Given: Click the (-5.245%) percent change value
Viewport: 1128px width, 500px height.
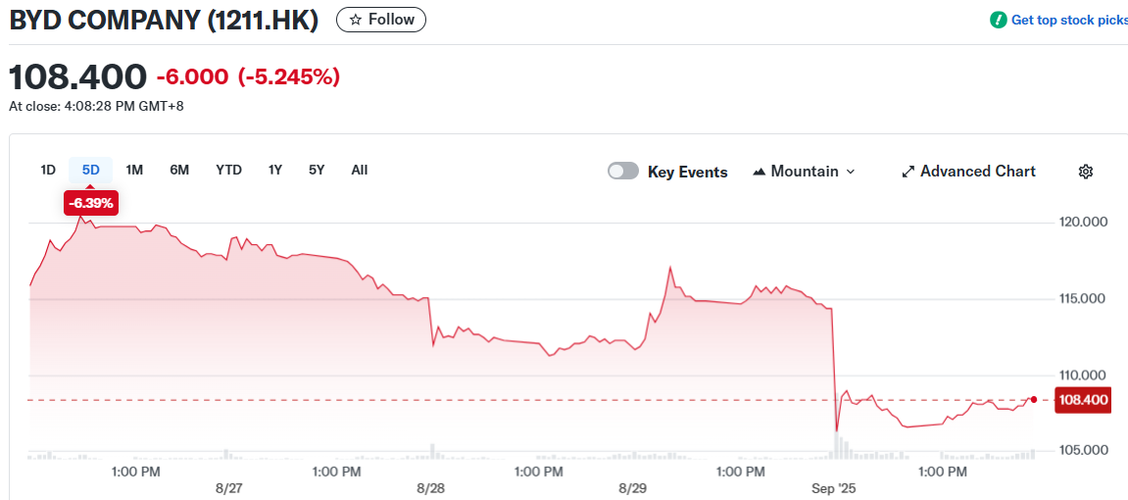Looking at the screenshot, I should click(289, 76).
